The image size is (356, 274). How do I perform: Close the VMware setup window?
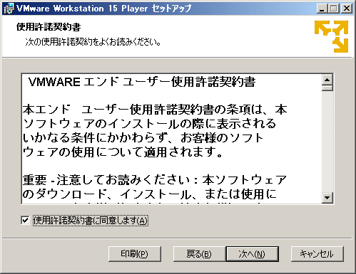(x=347, y=9)
